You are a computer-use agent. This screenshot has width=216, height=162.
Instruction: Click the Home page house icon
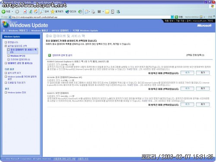36,12
